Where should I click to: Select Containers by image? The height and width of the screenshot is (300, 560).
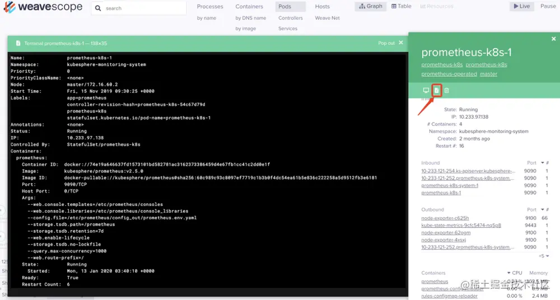[245, 29]
